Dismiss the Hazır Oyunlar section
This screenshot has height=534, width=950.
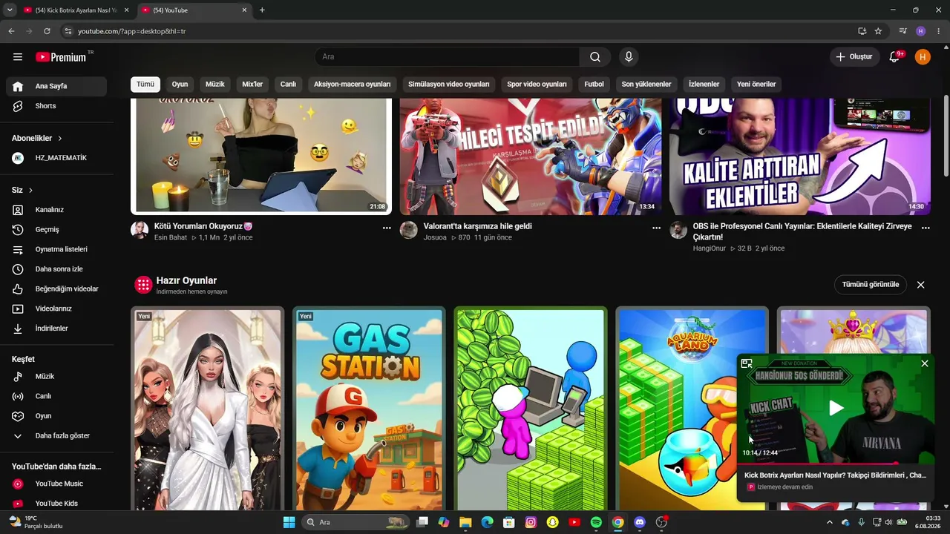pyautogui.click(x=921, y=285)
